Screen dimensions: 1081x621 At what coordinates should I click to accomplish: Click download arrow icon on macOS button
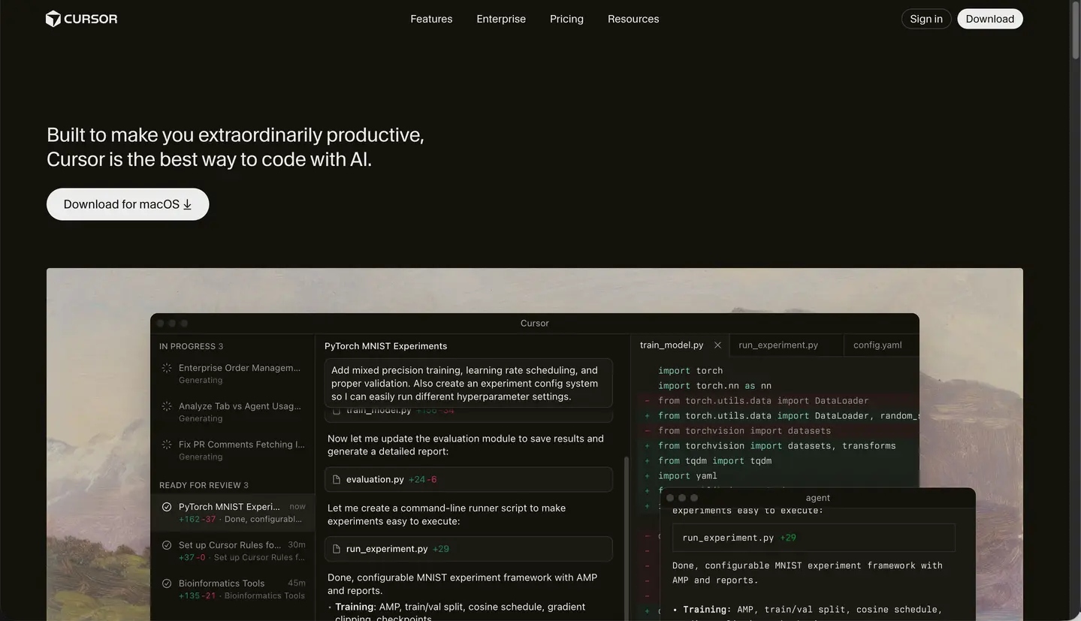(187, 204)
